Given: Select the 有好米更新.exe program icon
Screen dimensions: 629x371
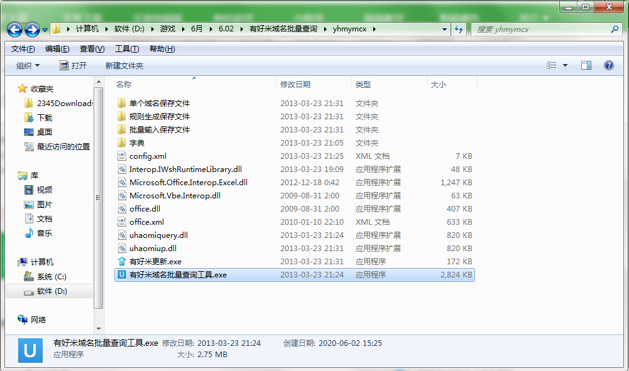Looking at the screenshot, I should pos(121,262).
